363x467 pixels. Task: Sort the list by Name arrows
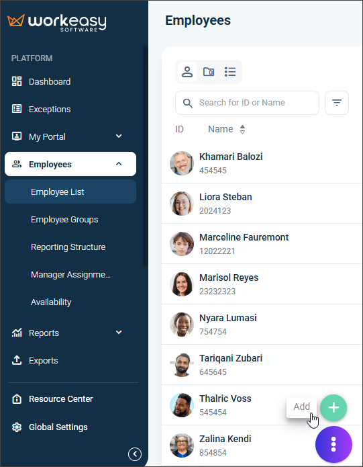point(243,129)
